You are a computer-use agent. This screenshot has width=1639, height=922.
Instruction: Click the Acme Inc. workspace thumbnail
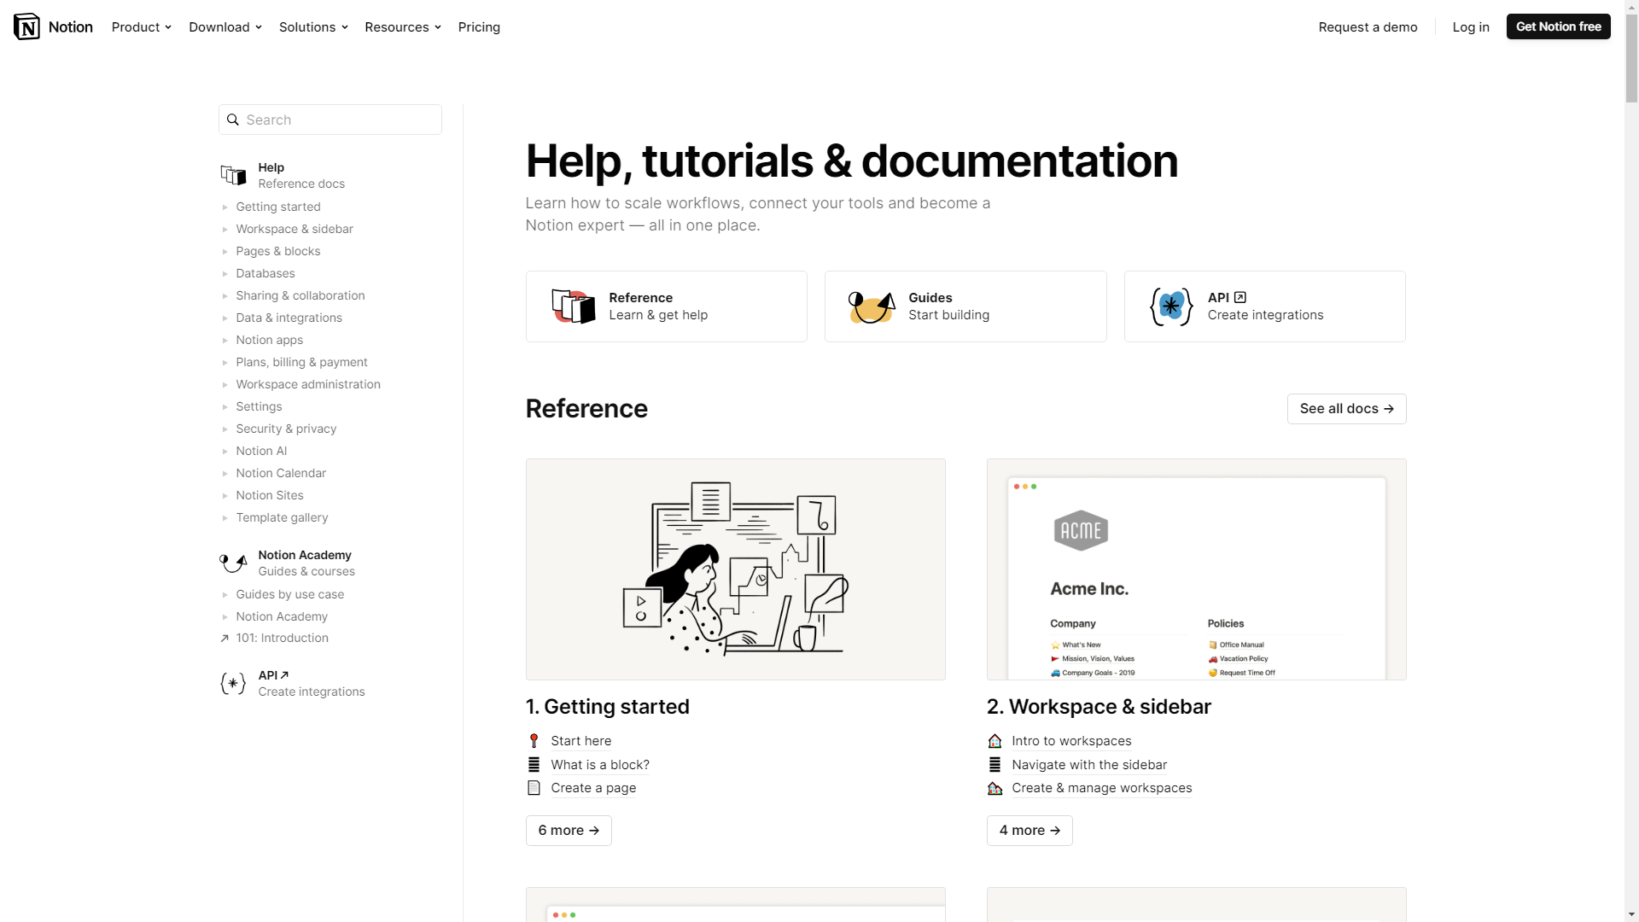1196,569
